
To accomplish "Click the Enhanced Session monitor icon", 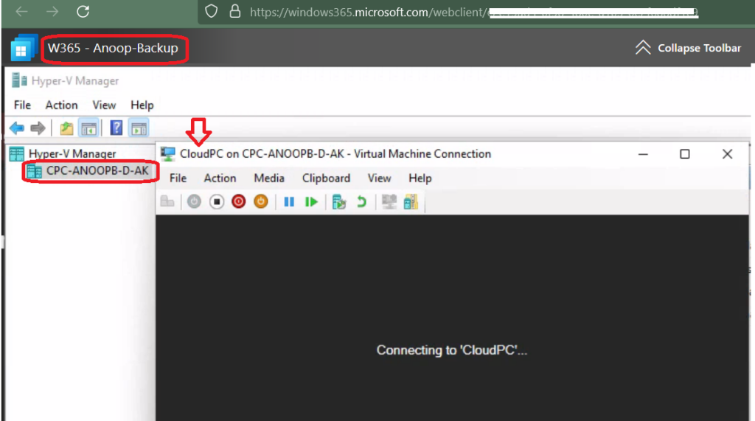I will 389,201.
